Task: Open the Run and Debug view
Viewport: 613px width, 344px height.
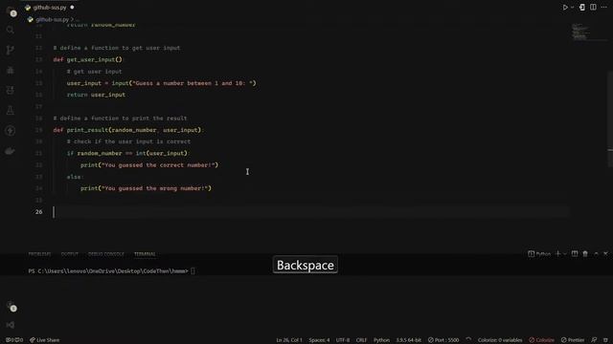Action: (11, 70)
